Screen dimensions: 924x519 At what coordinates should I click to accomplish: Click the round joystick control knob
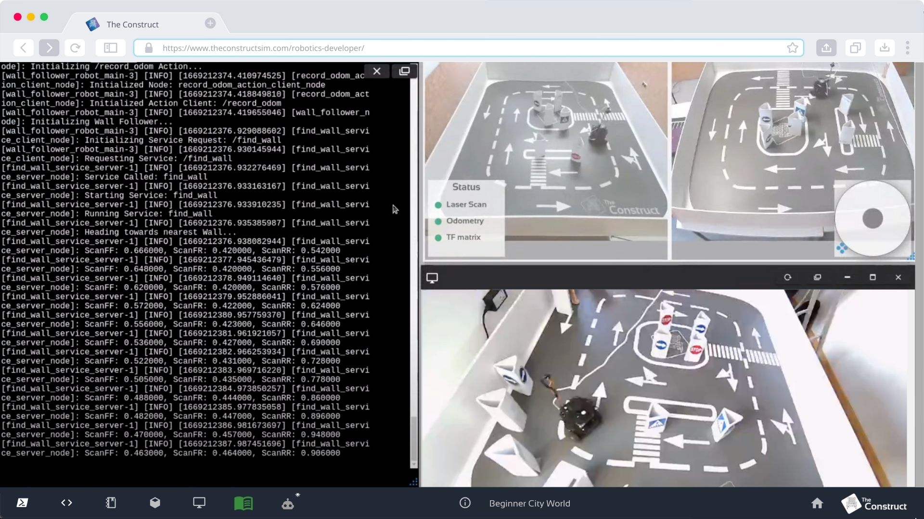tap(873, 219)
